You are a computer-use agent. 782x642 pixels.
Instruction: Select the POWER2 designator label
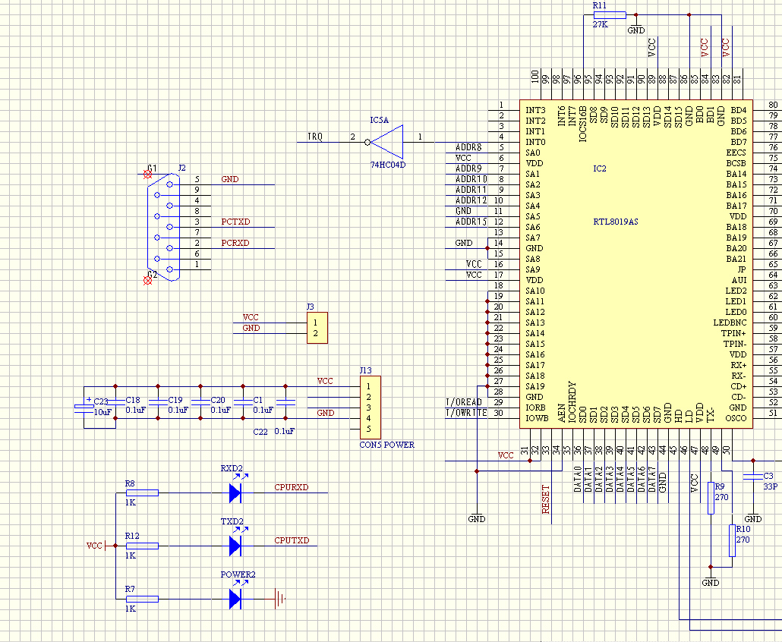[x=238, y=574]
